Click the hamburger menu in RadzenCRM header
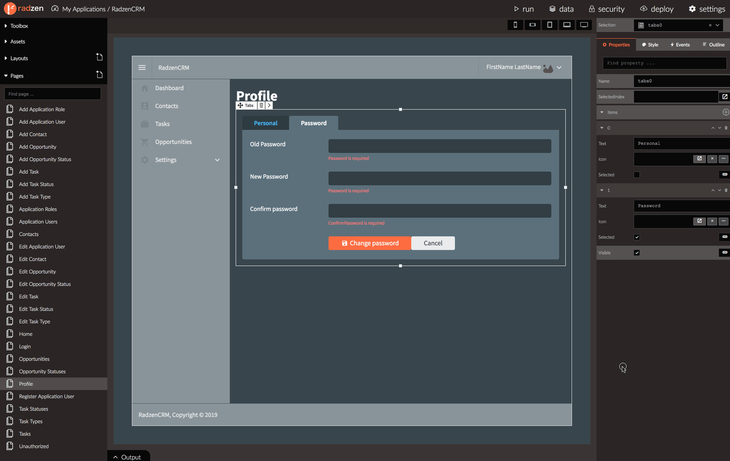Screen dimensions: 730x461 pos(142,67)
